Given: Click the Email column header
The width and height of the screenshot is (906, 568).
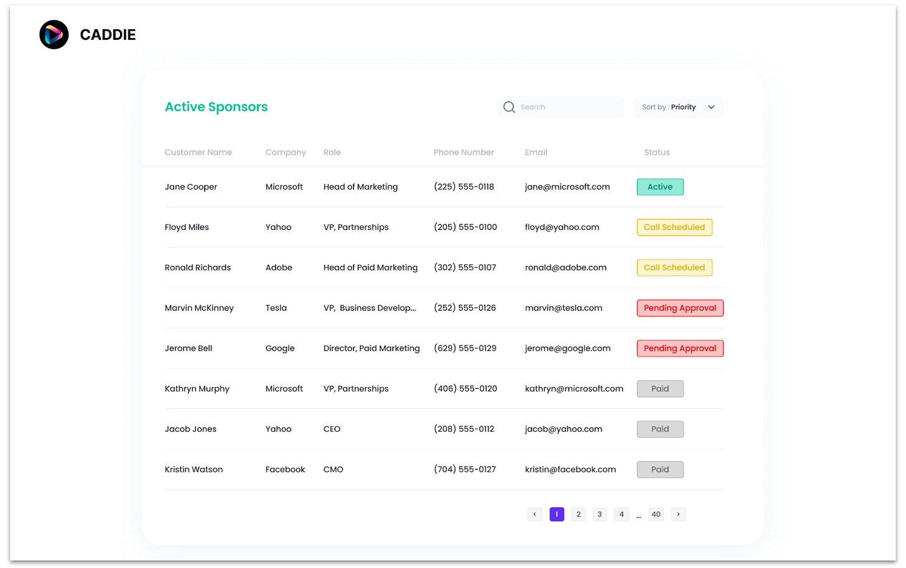Looking at the screenshot, I should (x=536, y=152).
